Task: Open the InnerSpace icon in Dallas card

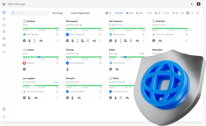Action: [117, 69]
